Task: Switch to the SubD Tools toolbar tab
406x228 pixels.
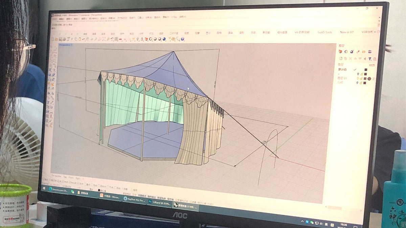Action: point(324,32)
